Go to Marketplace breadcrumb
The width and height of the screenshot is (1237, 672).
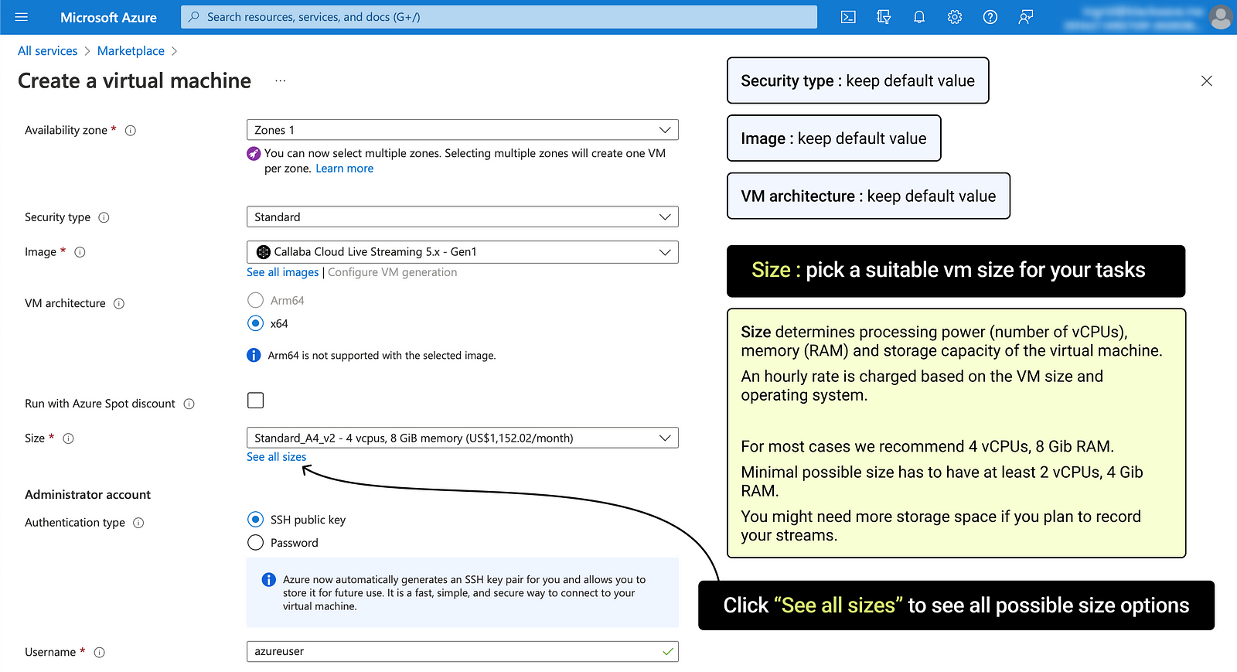[x=131, y=51]
